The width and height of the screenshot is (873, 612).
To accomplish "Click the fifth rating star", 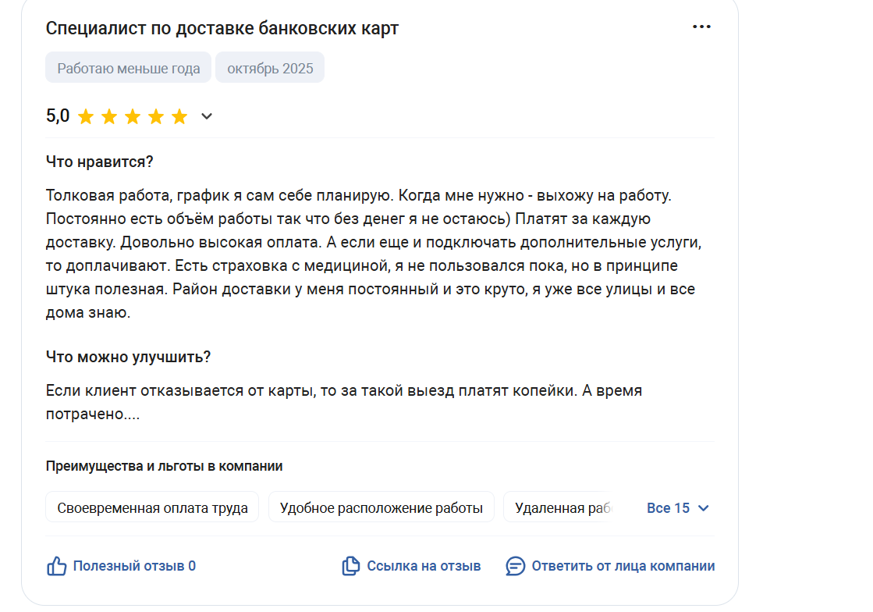I will point(179,117).
